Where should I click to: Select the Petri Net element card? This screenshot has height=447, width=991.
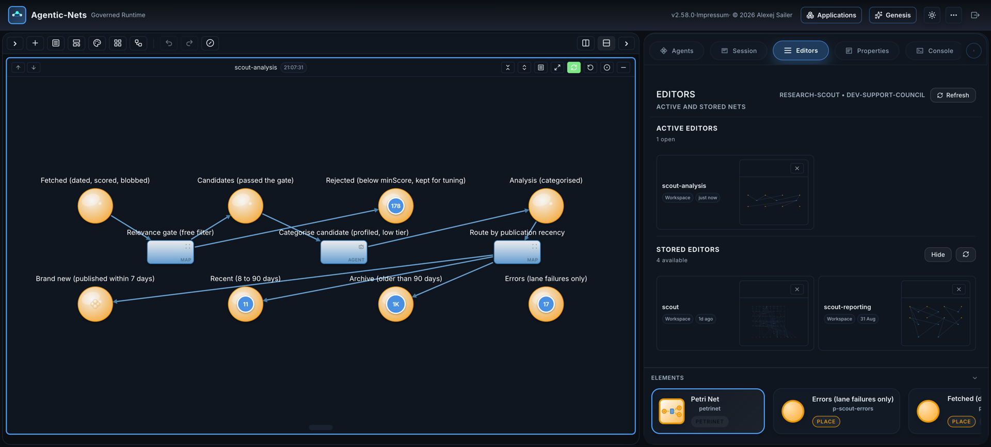708,411
